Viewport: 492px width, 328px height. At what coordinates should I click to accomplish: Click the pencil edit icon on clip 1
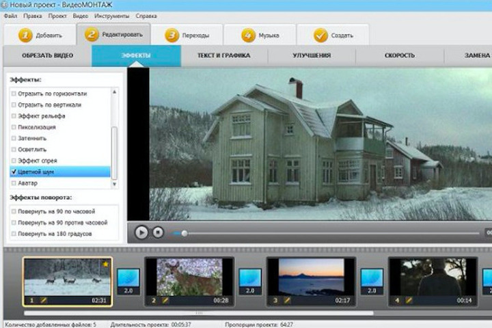click(43, 300)
